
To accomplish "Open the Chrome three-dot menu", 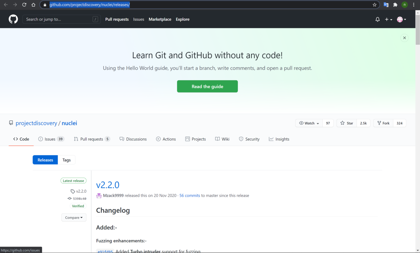I will 414,5.
